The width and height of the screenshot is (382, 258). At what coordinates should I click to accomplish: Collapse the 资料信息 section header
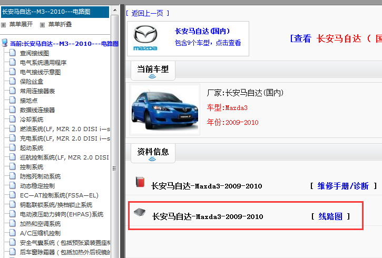tap(153, 153)
